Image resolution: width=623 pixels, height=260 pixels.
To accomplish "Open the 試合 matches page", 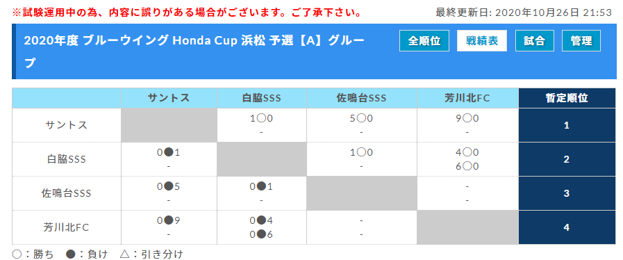I will point(534,41).
